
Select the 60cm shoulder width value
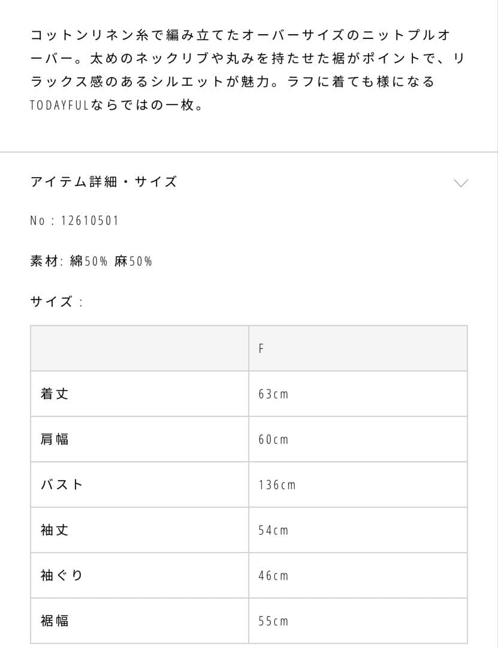273,440
